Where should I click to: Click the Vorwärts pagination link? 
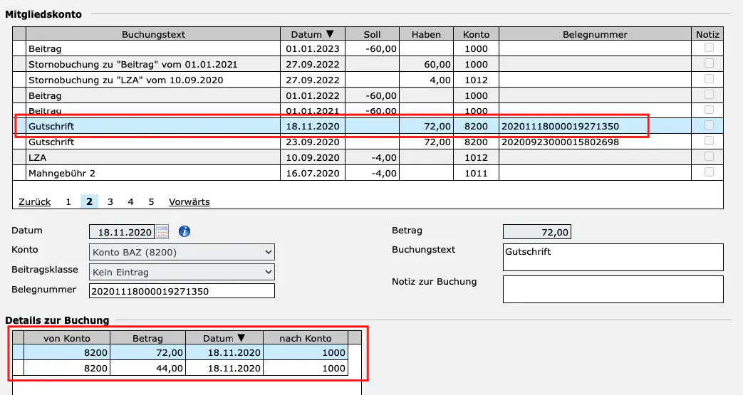tap(189, 201)
